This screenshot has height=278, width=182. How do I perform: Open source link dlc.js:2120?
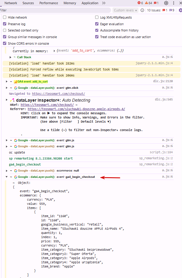point(163,81)
